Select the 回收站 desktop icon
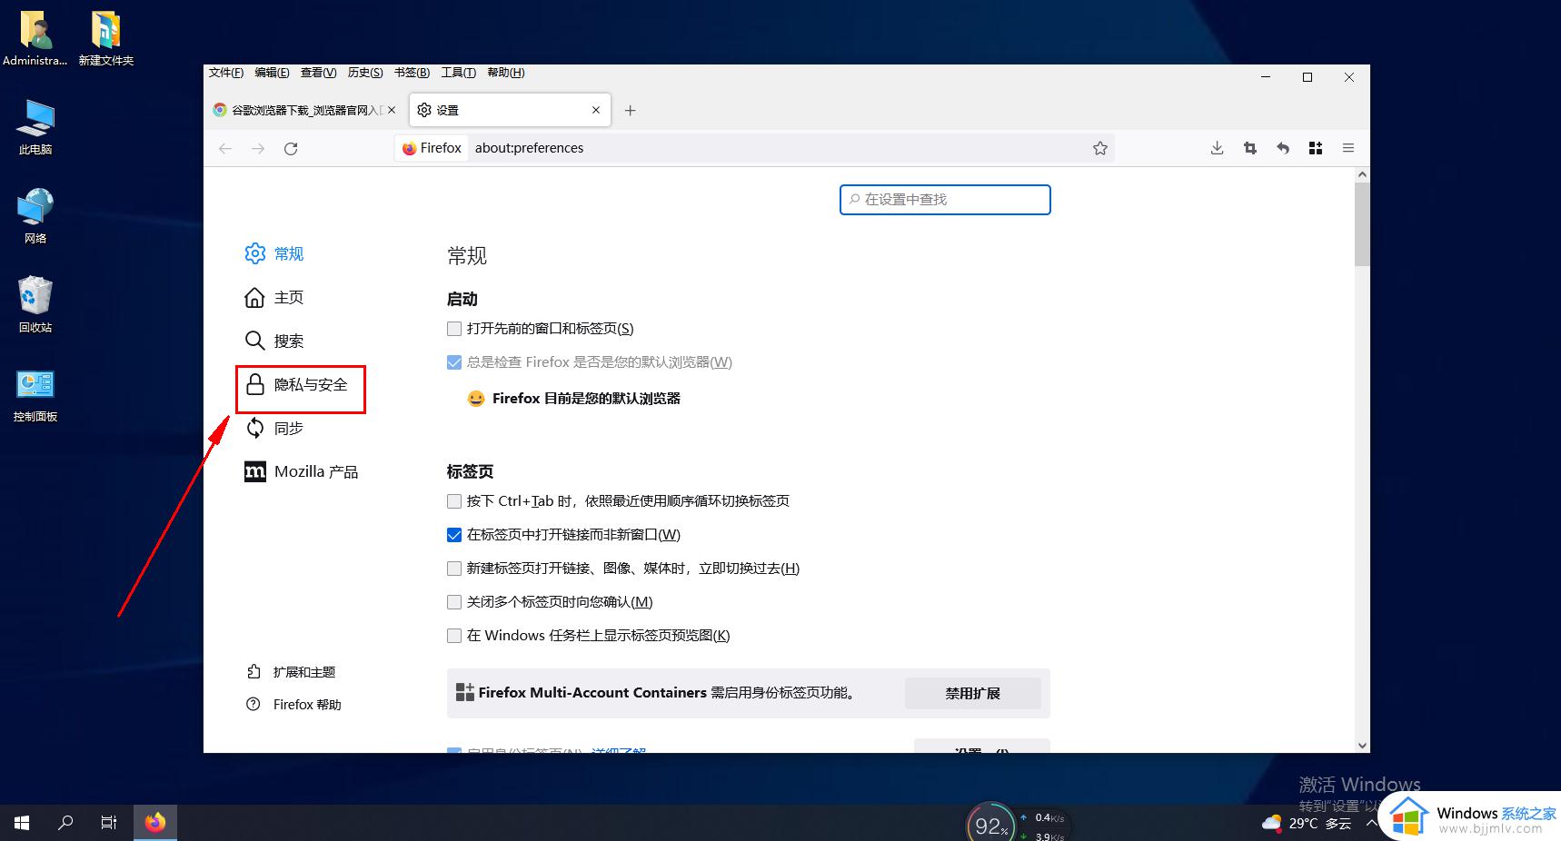This screenshot has width=1561, height=841. [x=35, y=305]
